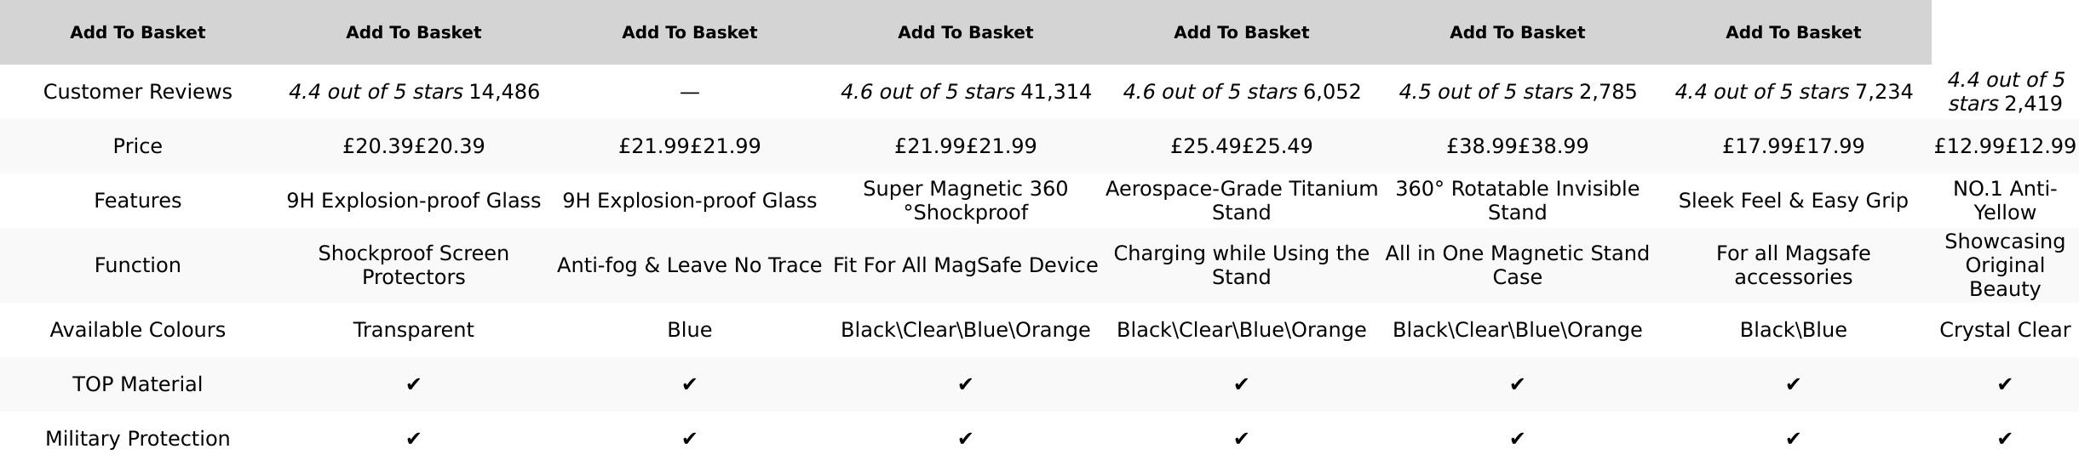2079x466 pixels.
Task: Click TOP Material checkmark for Crystal Clear product
Action: coord(2004,384)
